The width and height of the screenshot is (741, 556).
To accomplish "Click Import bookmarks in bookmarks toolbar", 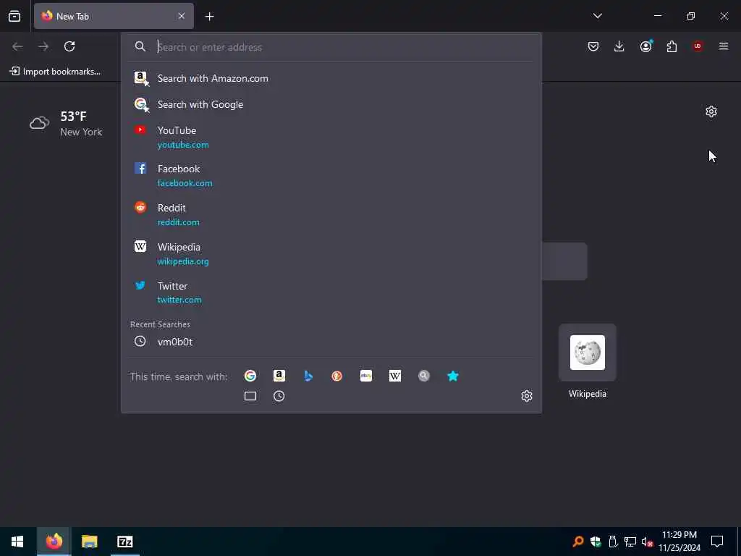I will pyautogui.click(x=55, y=72).
